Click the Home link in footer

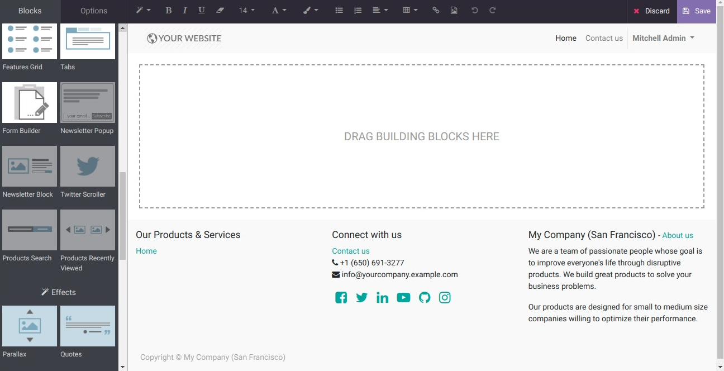pos(146,251)
